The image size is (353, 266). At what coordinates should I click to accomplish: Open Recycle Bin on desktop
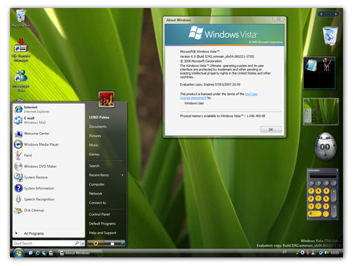(21, 19)
